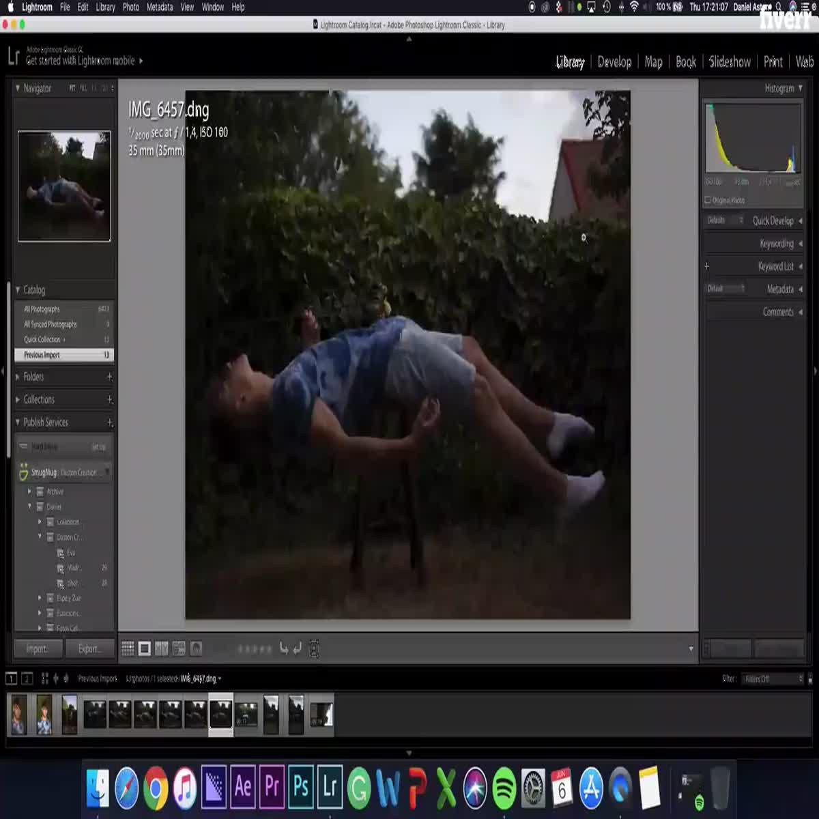
Task: Open Compare view in the toolbar
Action: tap(162, 648)
